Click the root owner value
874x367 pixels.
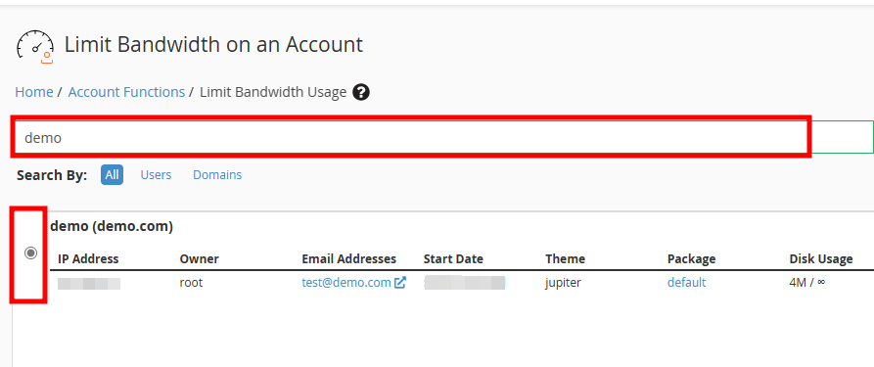point(191,283)
